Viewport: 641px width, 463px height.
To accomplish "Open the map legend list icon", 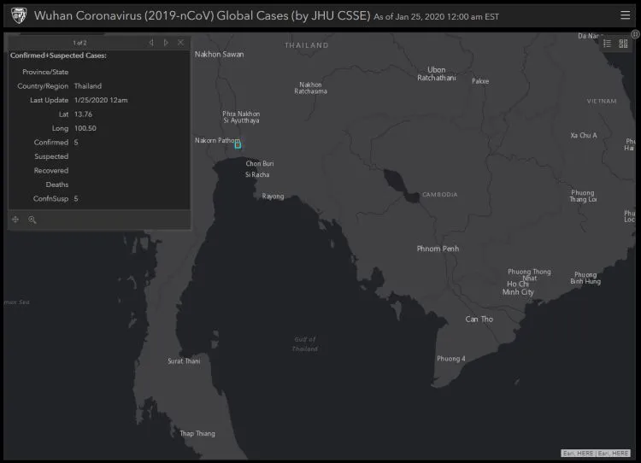I will 608,44.
